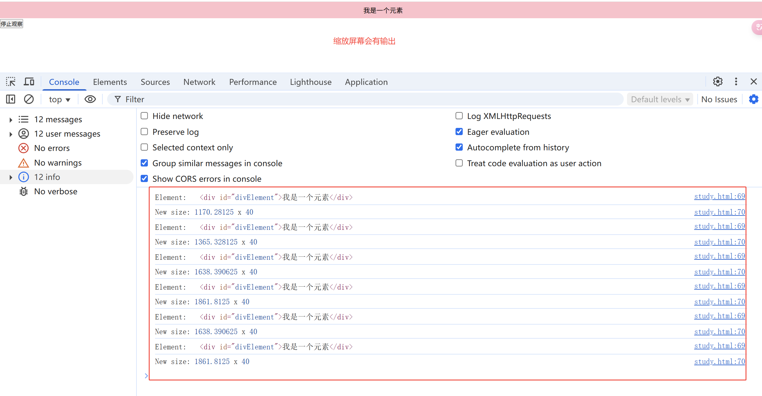
Task: Open console settings via blue gear
Action: pyautogui.click(x=754, y=99)
